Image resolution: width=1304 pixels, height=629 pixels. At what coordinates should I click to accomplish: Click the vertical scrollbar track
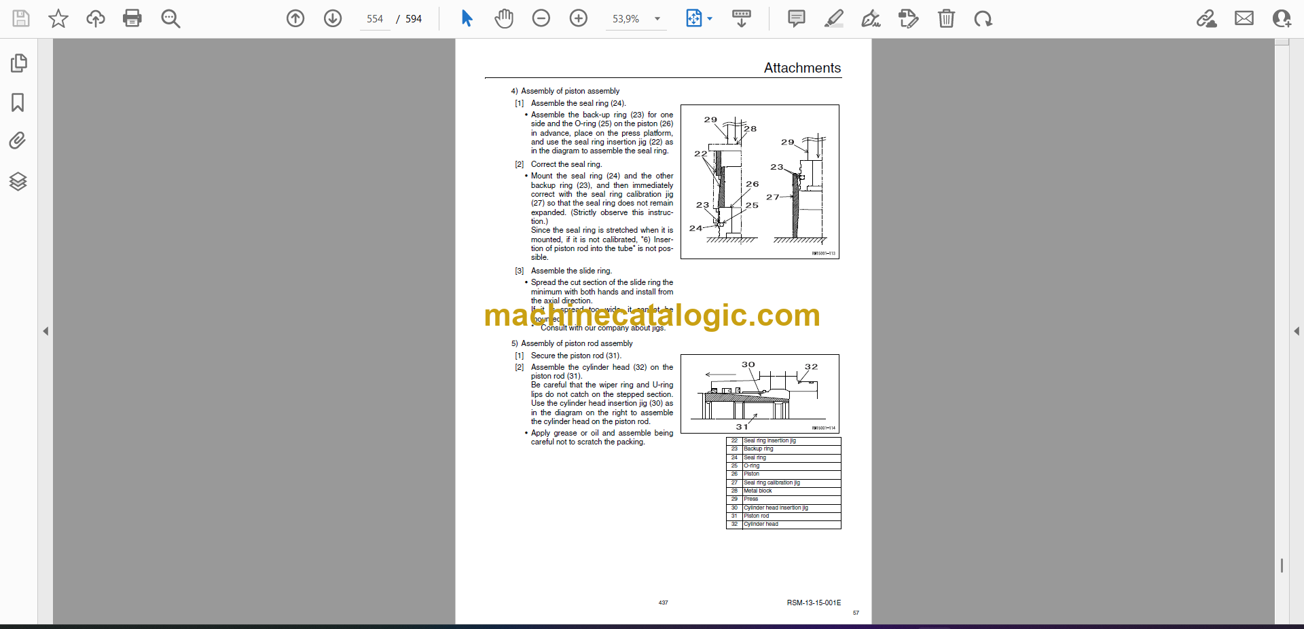click(1282, 331)
